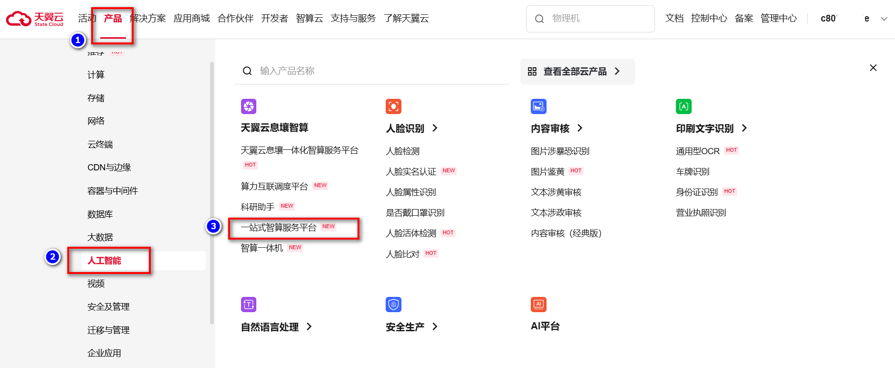This screenshot has width=895, height=368.
Task: Open the 活动 menu item
Action: [x=87, y=19]
